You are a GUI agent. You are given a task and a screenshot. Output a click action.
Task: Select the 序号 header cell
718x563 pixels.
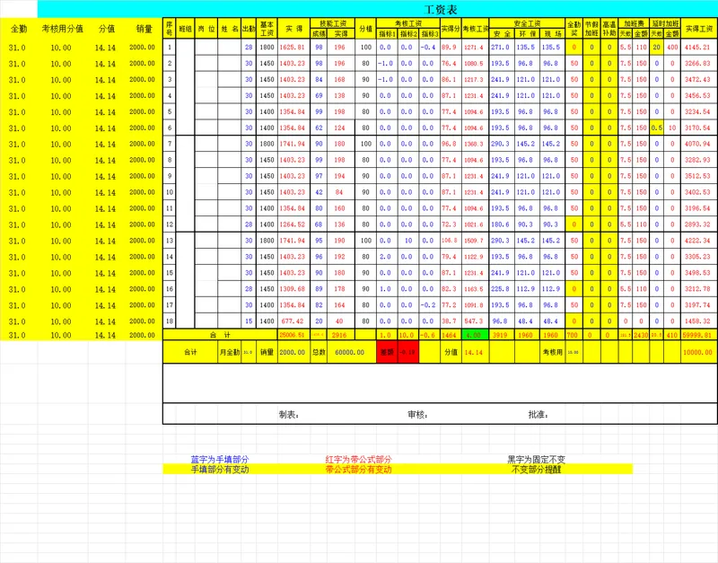click(170, 29)
